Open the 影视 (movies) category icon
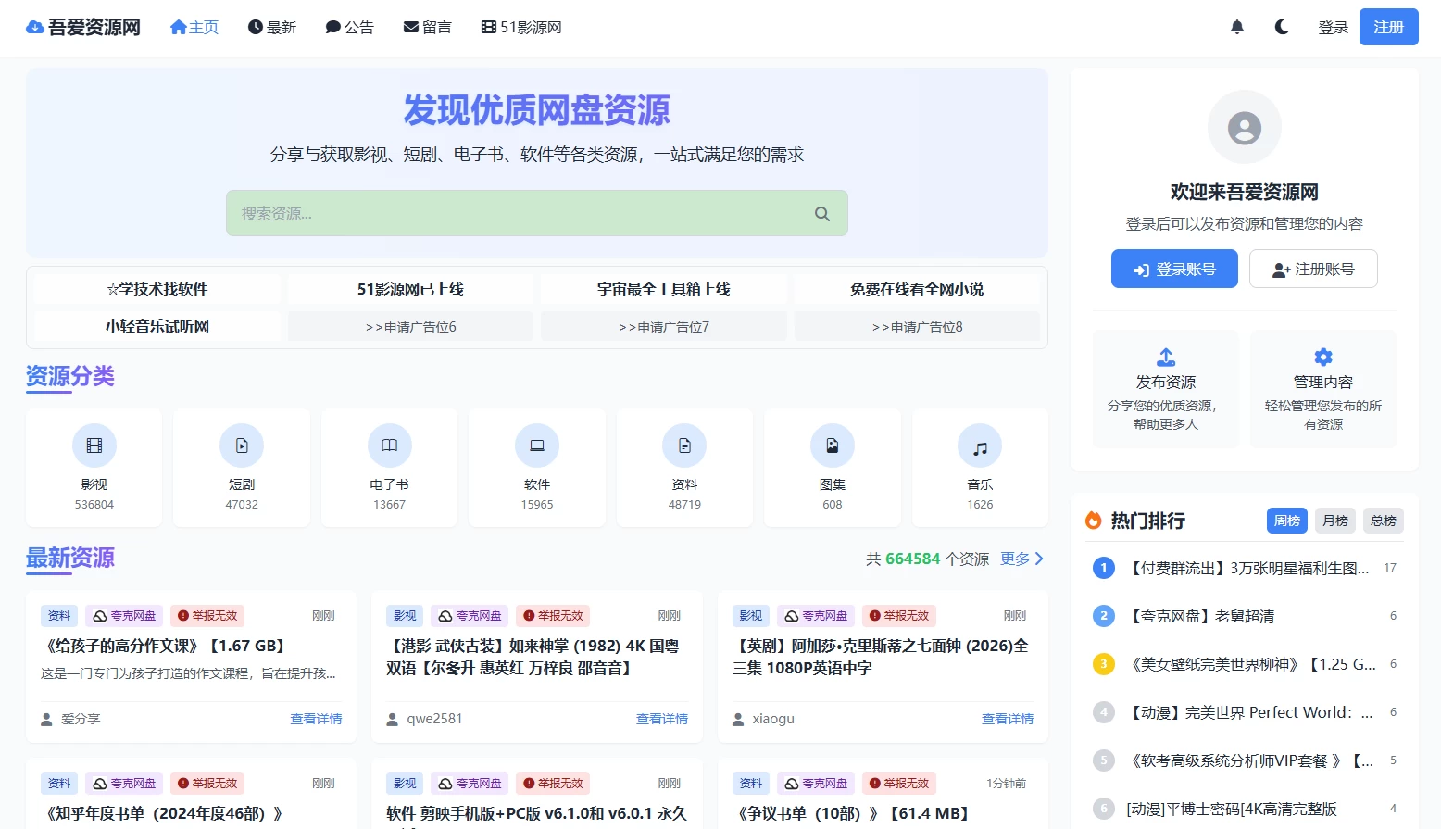 pos(94,445)
